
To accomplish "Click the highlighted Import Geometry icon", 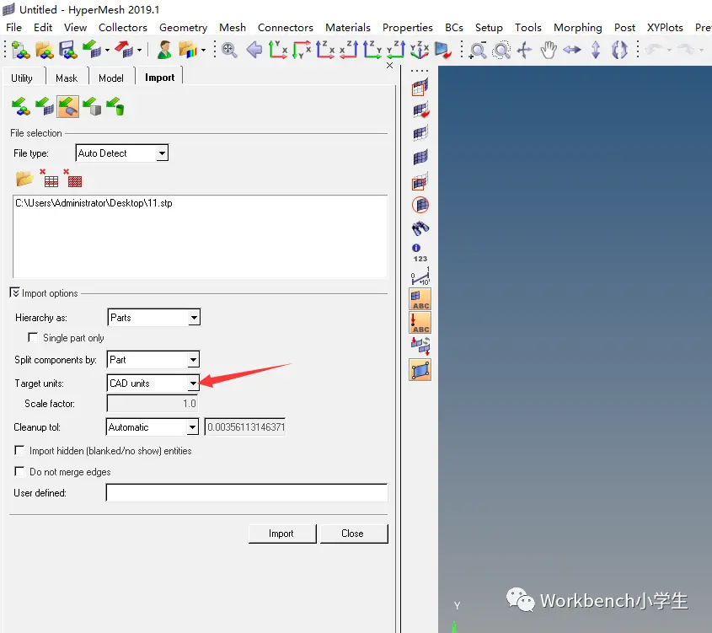I will pyautogui.click(x=68, y=107).
